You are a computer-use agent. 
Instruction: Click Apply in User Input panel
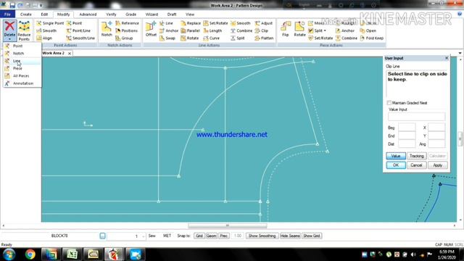pyautogui.click(x=437, y=165)
